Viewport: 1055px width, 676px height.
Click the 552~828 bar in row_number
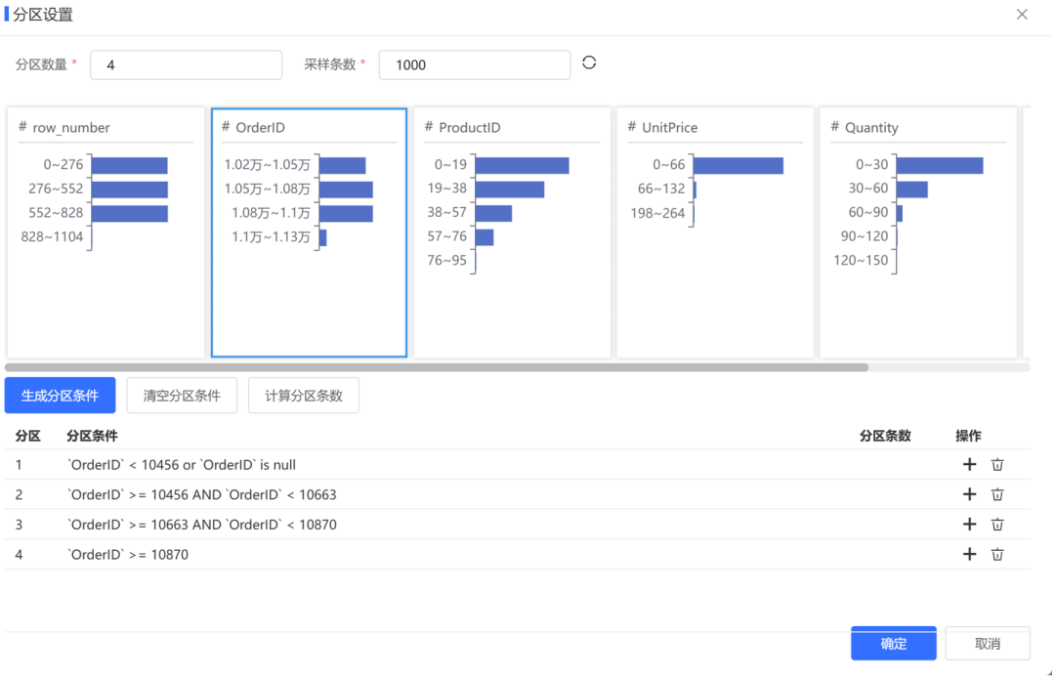pyautogui.click(x=129, y=214)
